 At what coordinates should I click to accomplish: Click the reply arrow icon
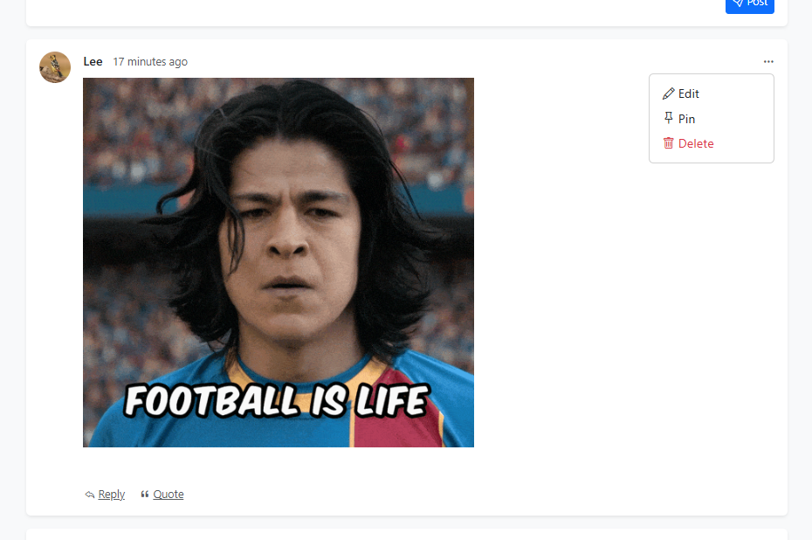tap(90, 495)
